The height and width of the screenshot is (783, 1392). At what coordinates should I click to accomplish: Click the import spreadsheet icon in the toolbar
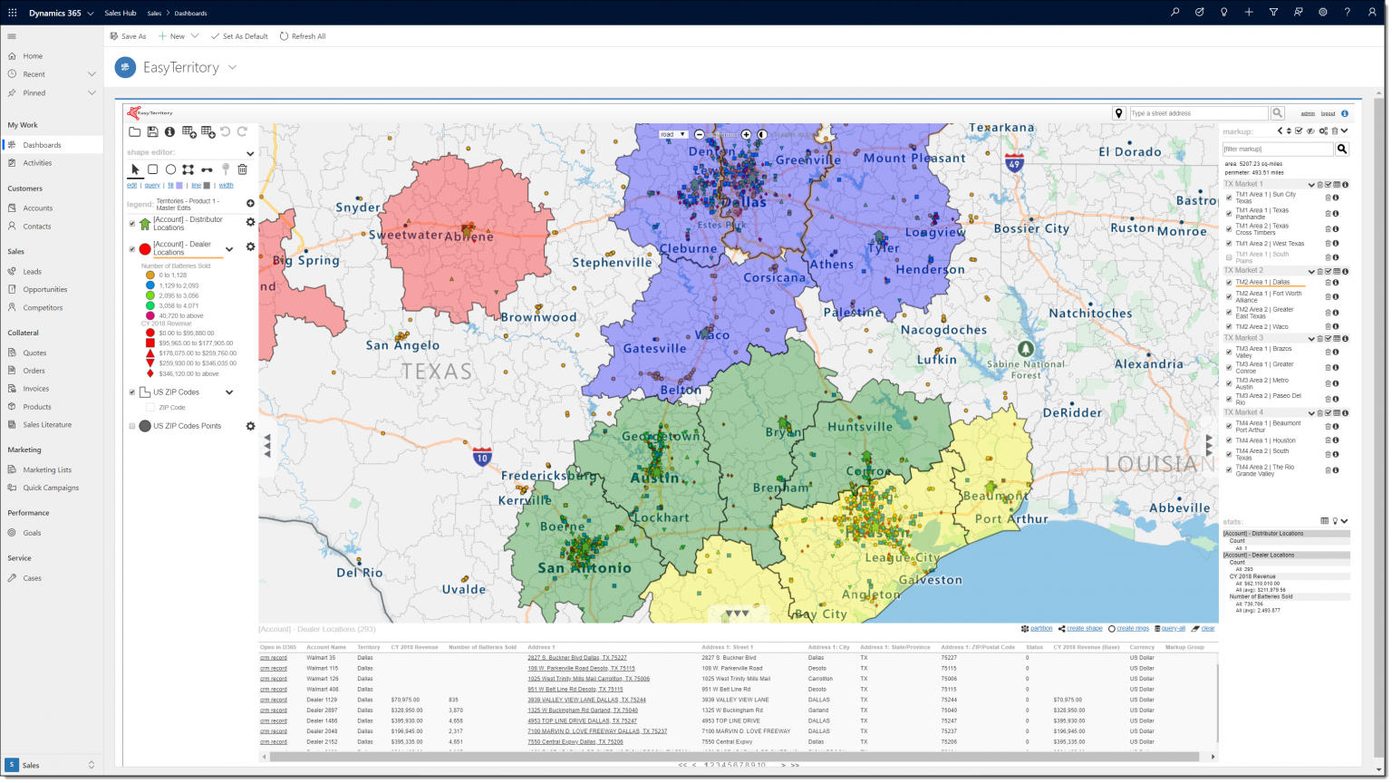[188, 132]
